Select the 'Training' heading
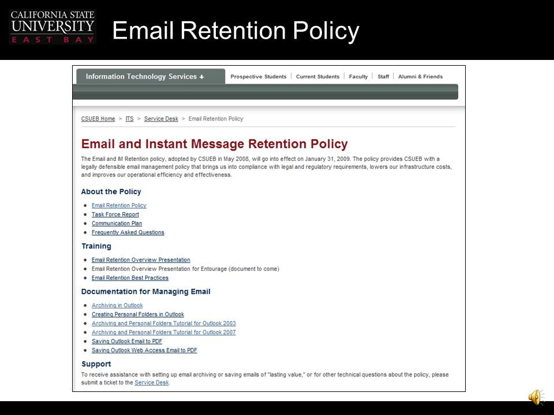Viewport: 554px width, 415px height. [x=96, y=246]
